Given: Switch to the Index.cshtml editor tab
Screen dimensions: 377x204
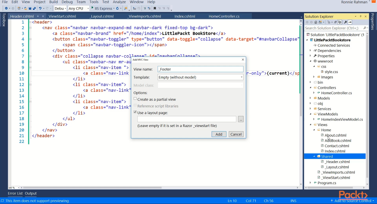Looking at the screenshot, I should (185, 16).
